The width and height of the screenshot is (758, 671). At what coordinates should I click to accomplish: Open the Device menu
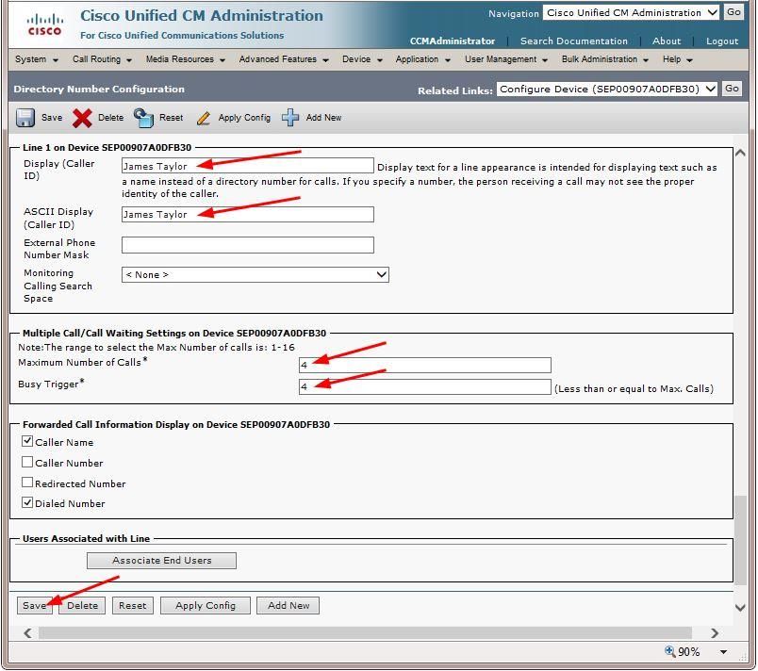[362, 59]
